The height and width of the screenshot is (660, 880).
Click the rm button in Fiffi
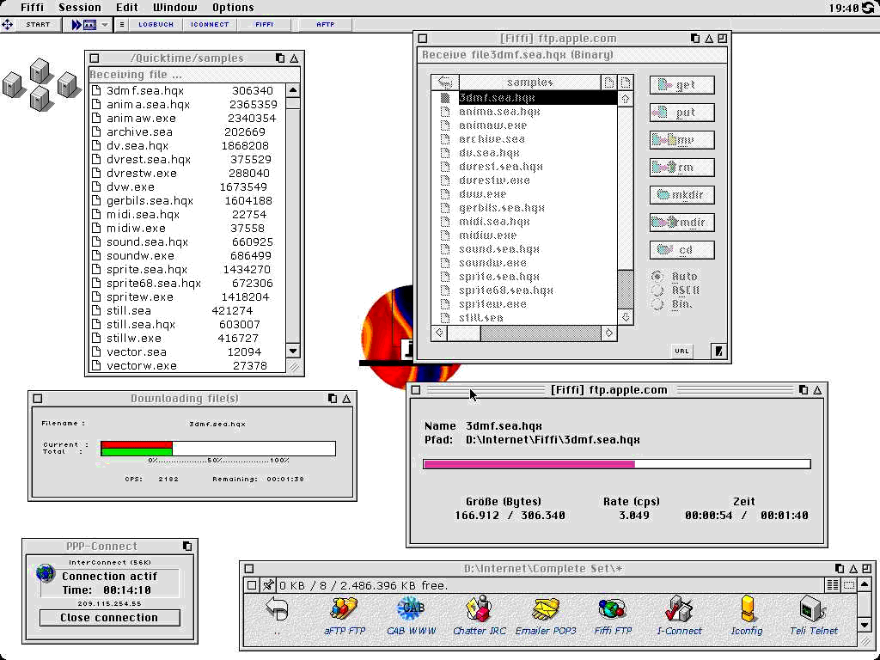tap(681, 168)
